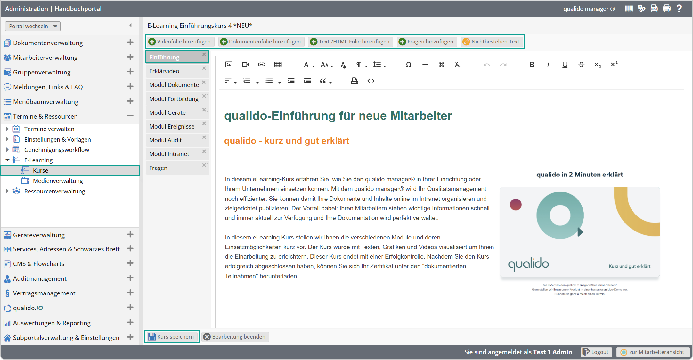The height and width of the screenshot is (360, 693).
Task: Collapse the left sidebar with the arrow
Action: tap(130, 25)
